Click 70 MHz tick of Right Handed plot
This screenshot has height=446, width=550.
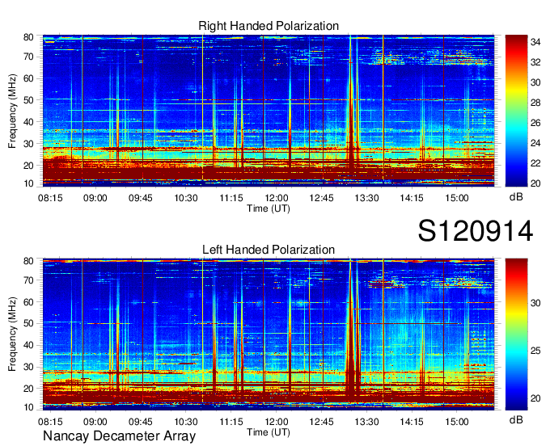(28, 57)
